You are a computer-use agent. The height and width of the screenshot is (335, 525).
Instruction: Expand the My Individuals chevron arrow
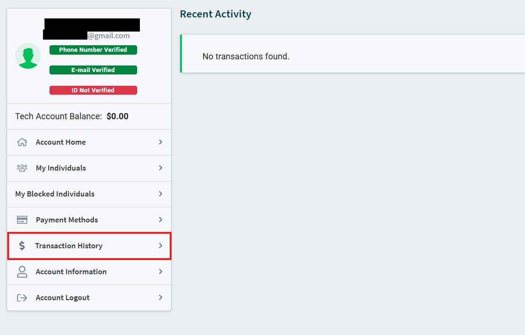[160, 168]
